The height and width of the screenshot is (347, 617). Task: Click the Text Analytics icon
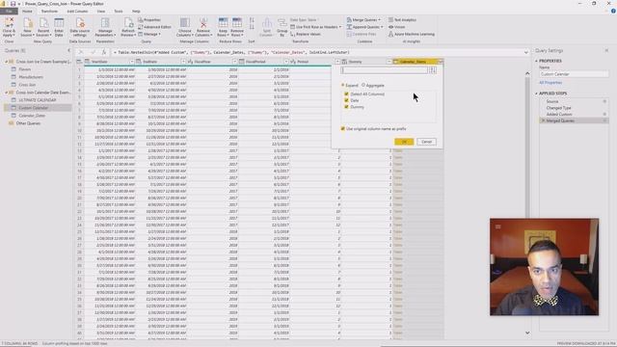click(x=402, y=19)
